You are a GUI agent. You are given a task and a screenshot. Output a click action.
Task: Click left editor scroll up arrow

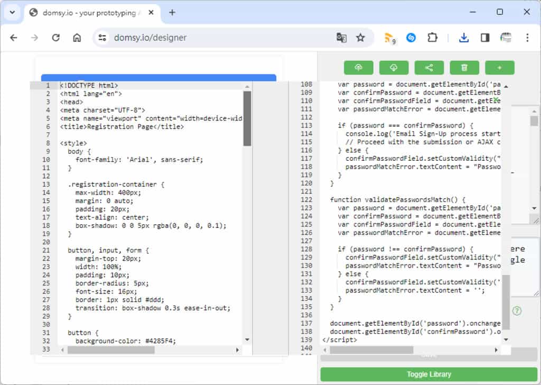pos(247,87)
